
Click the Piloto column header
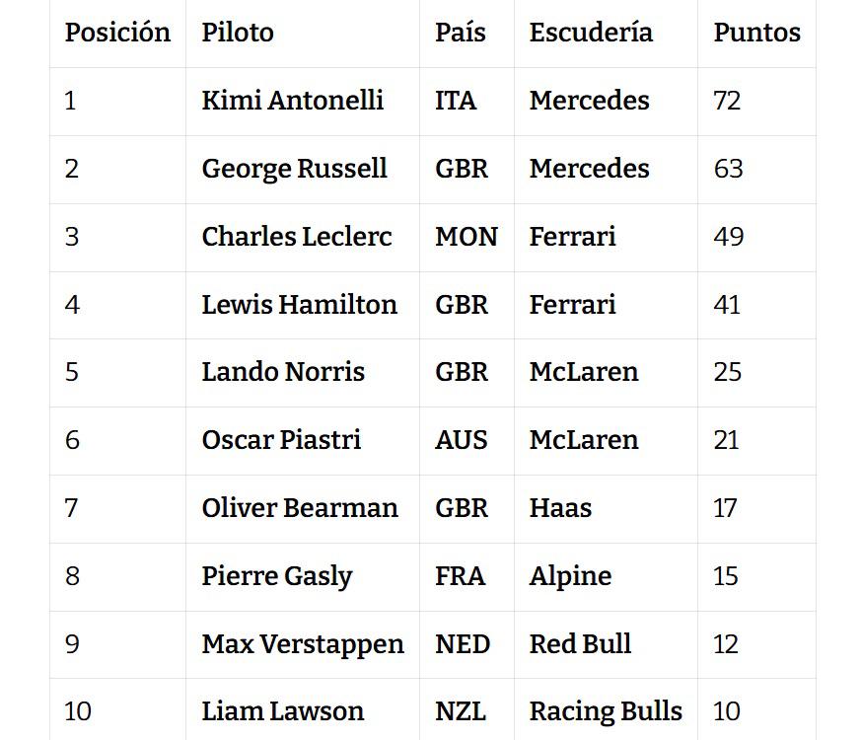[238, 33]
